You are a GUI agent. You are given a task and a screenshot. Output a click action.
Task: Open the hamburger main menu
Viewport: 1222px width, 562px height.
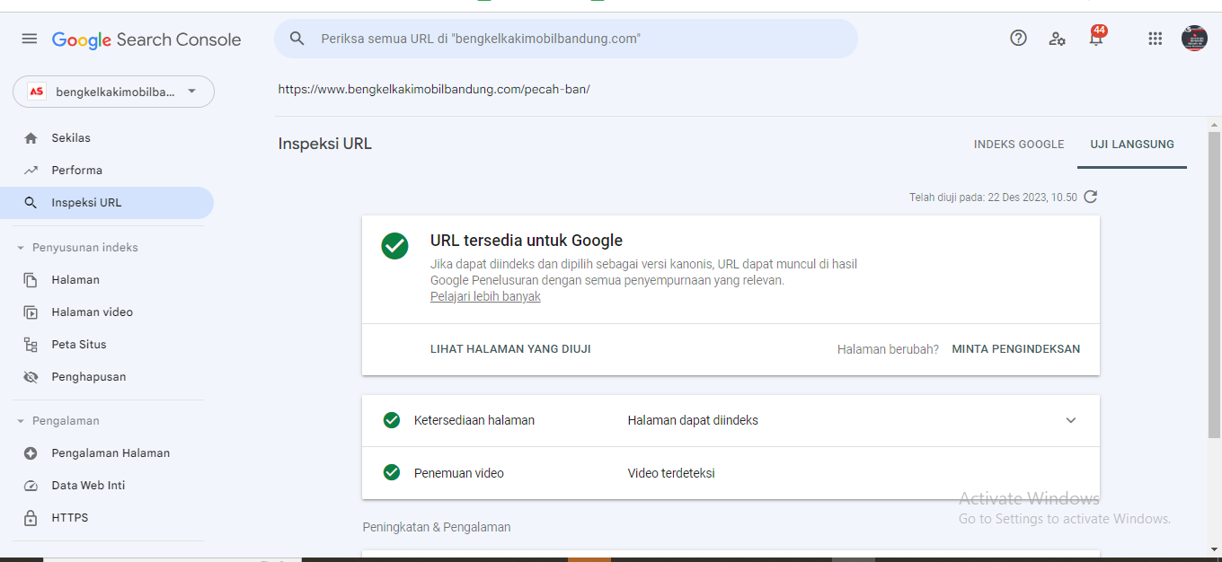[x=30, y=39]
